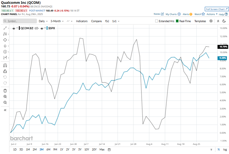The image size is (229, 154).
Task: Toggle visibility of $SPX series
Action: pos(42,28)
